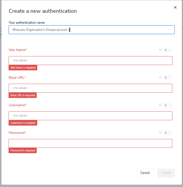This screenshot has width=183, height=187.
Task: Click the help icon next to Site Name
Action: click(x=160, y=50)
